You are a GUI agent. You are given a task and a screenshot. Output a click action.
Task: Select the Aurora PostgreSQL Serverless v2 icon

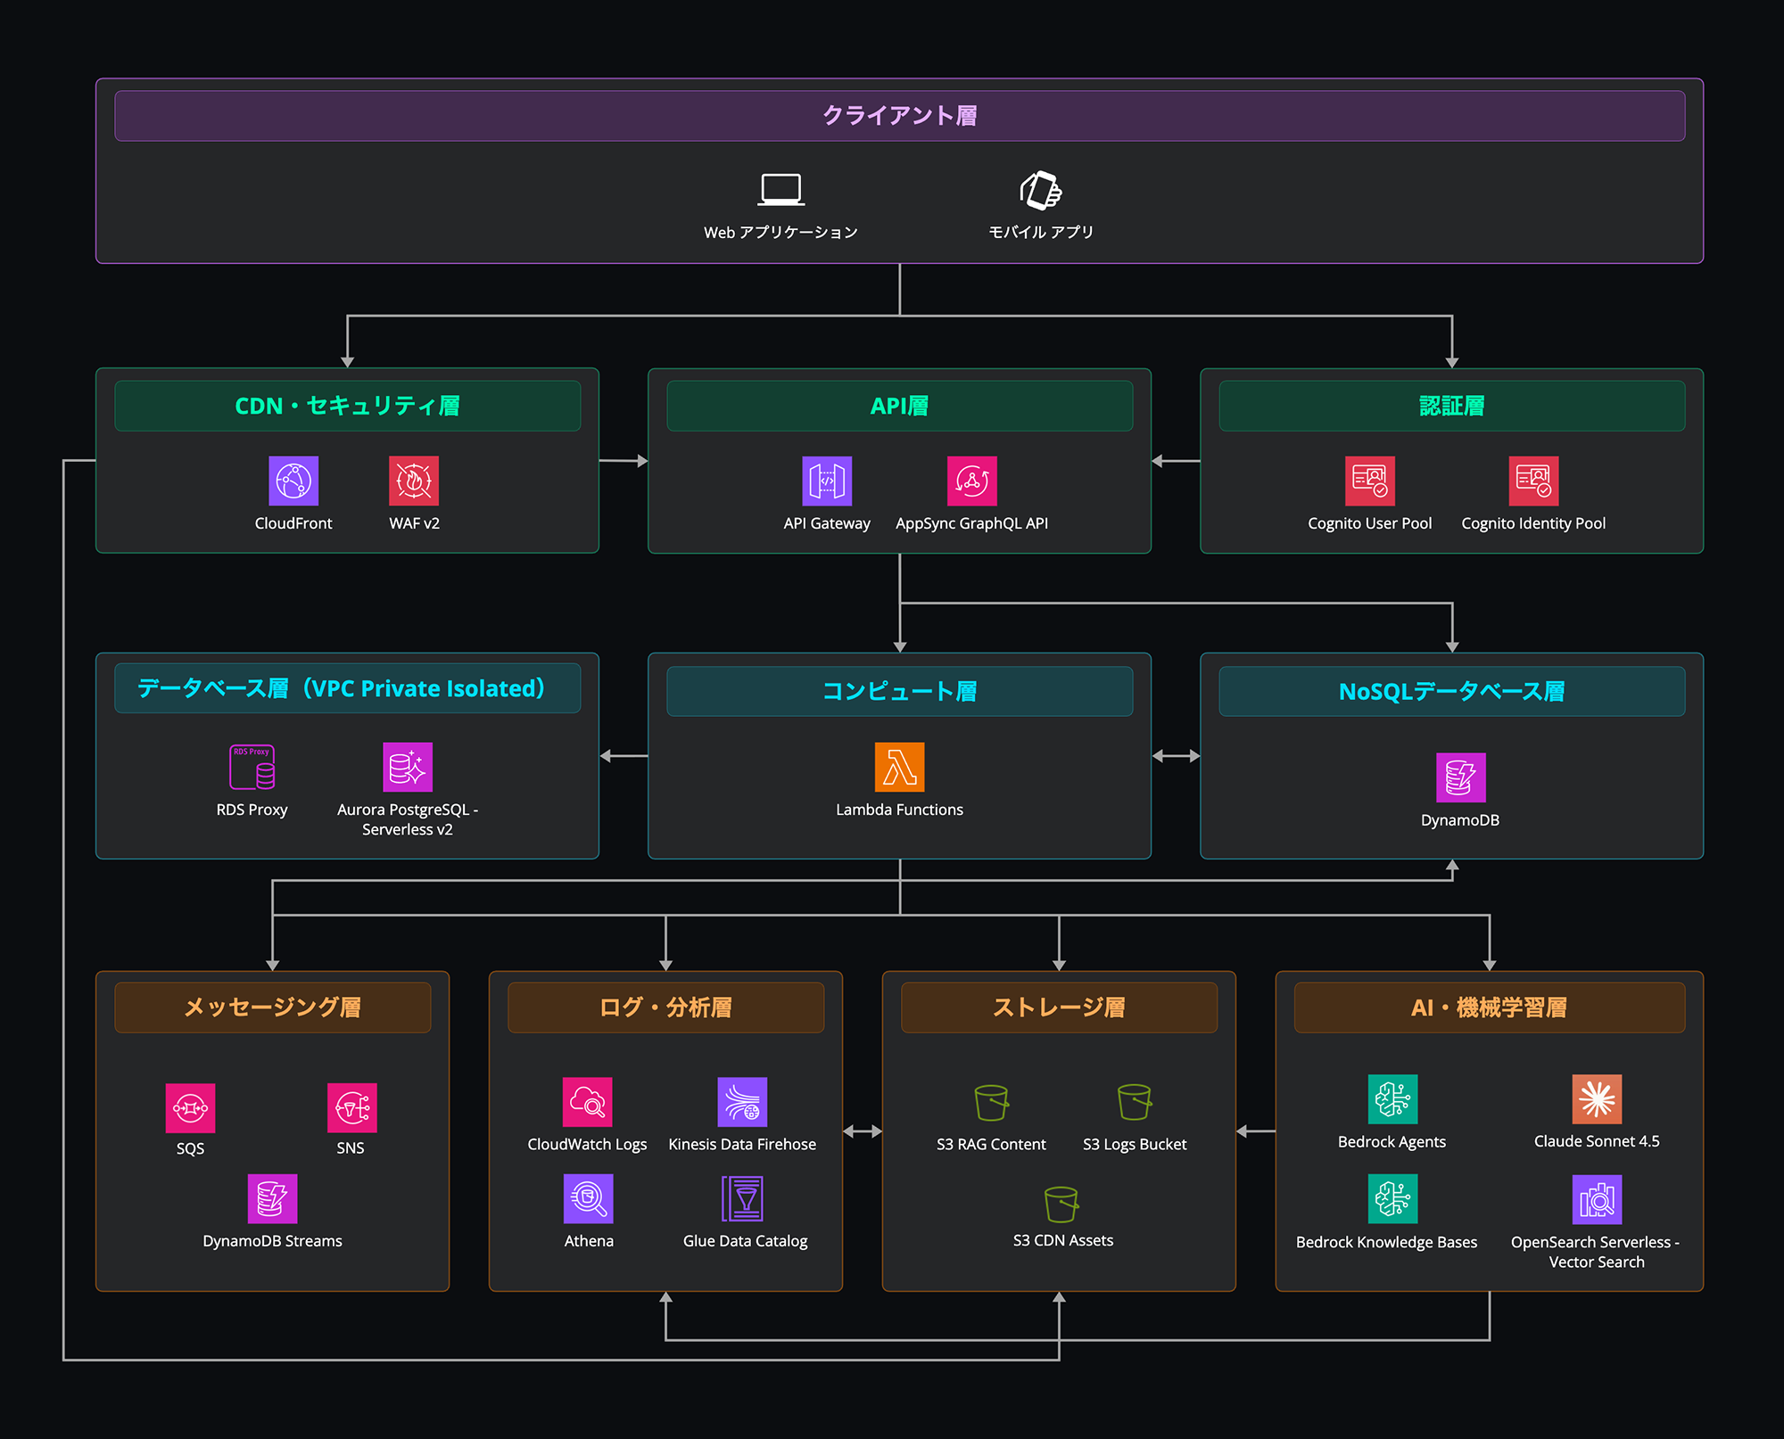[x=408, y=767]
